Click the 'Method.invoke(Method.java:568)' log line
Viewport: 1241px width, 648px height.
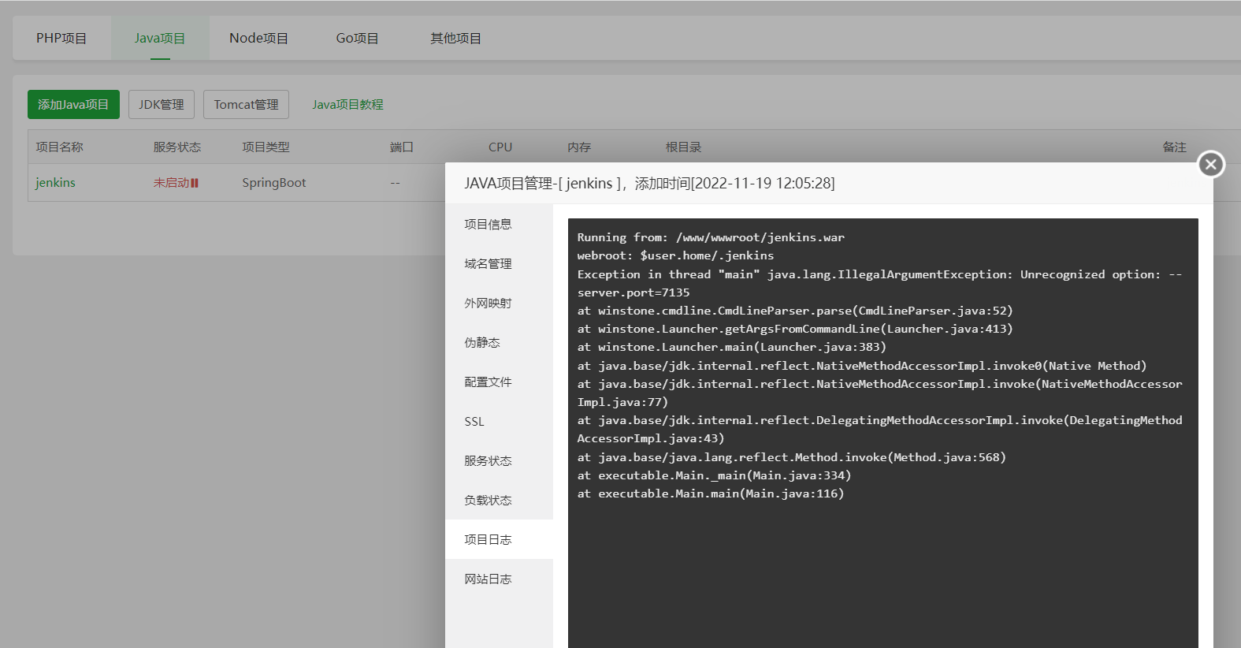tap(792, 457)
